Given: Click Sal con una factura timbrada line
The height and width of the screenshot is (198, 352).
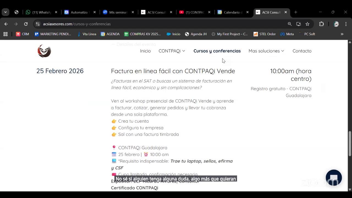Looking at the screenshot, I should [145, 134].
